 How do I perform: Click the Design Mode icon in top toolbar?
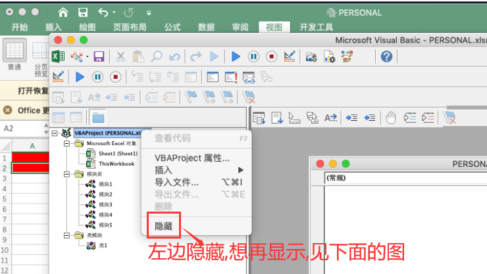[x=289, y=57]
